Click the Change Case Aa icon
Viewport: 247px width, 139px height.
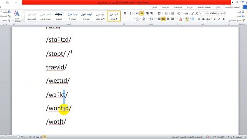tap(186, 14)
